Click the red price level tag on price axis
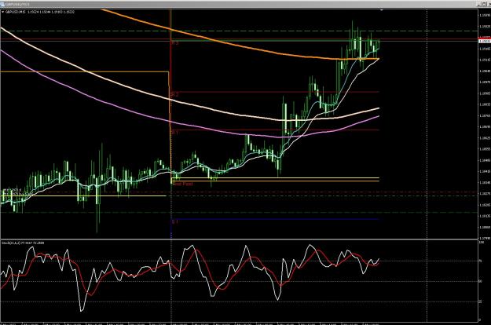The image size is (491, 325). click(x=485, y=38)
